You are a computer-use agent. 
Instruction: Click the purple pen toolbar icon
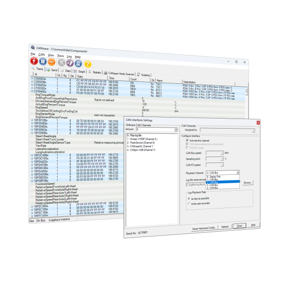point(70,63)
